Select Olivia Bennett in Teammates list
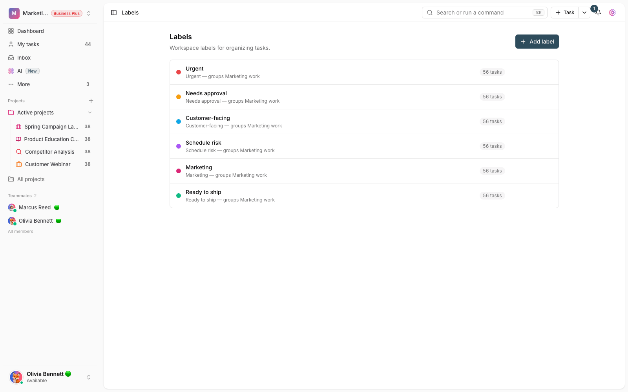The height and width of the screenshot is (392, 628). 36,221
